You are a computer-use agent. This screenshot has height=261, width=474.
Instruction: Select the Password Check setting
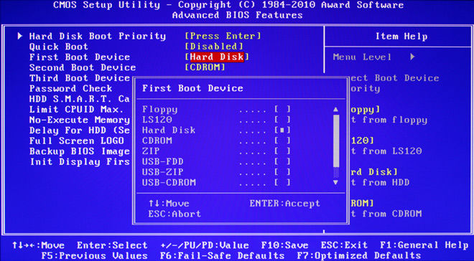(70, 89)
